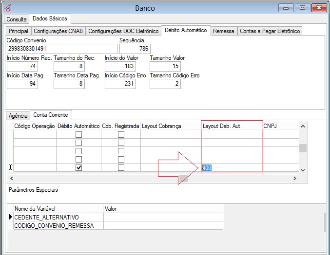Select the Remessa tab

point(224,31)
